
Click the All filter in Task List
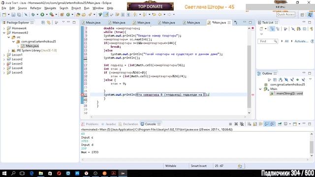pyautogui.click(x=286, y=41)
